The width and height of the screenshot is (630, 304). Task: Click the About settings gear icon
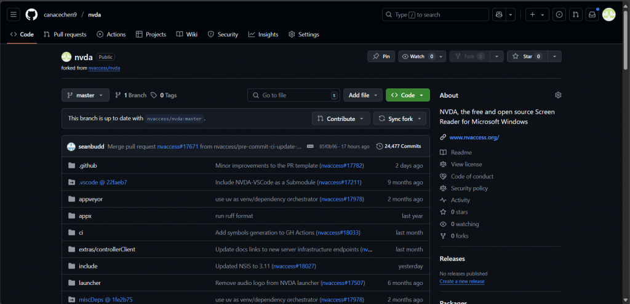point(558,95)
